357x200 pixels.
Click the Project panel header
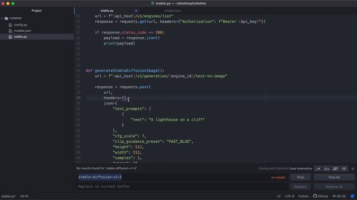pyautogui.click(x=36, y=11)
